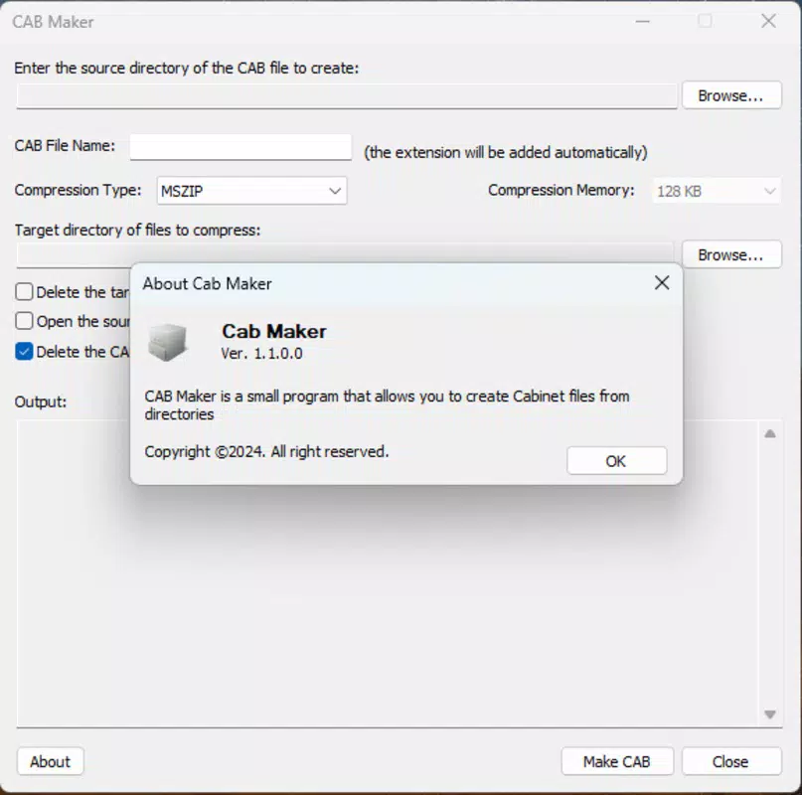Click the About button
This screenshot has height=795, width=802.
click(x=50, y=762)
